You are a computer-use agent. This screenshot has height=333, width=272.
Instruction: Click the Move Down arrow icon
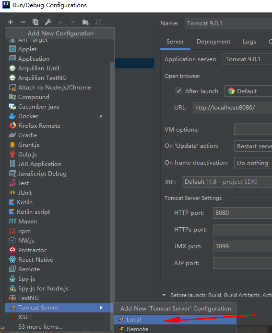pos(73,22)
